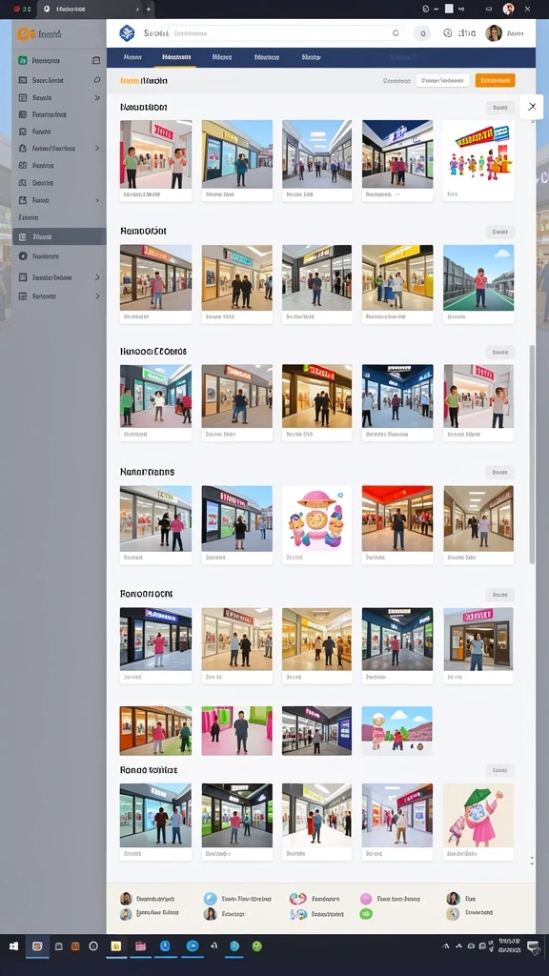Open the pink and green room thumbnail
The width and height of the screenshot is (549, 976).
click(x=236, y=731)
